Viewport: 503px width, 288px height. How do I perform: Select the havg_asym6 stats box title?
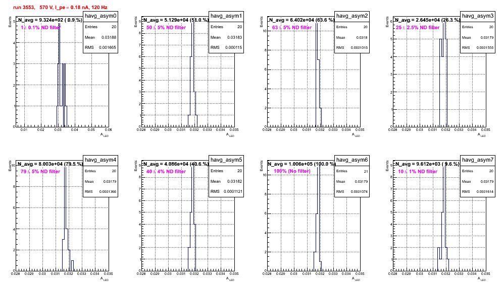tap(352, 160)
